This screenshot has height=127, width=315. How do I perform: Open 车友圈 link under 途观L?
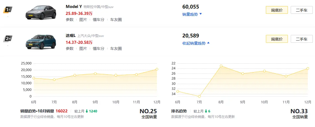116,48
